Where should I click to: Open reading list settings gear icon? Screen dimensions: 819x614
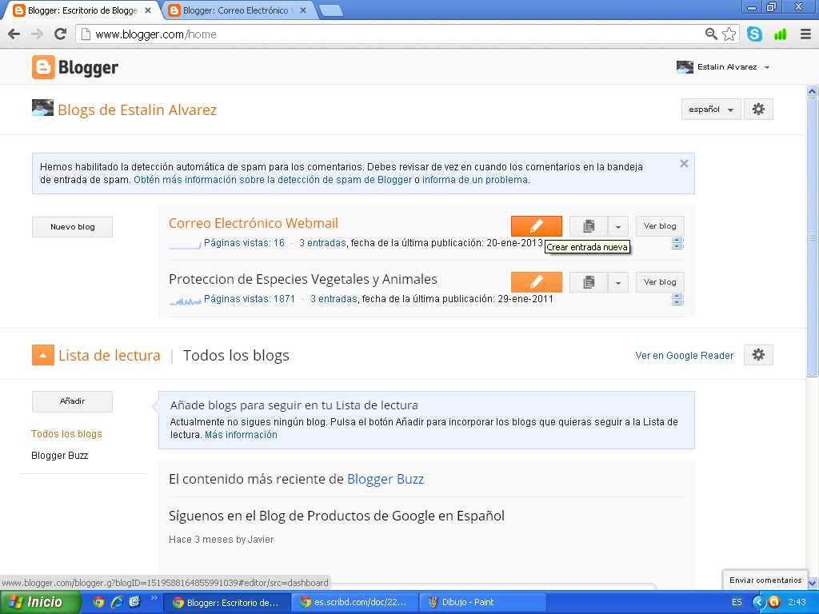pos(758,355)
